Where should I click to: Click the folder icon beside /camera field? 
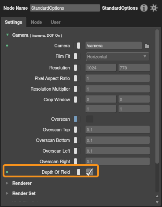[x=147, y=46]
